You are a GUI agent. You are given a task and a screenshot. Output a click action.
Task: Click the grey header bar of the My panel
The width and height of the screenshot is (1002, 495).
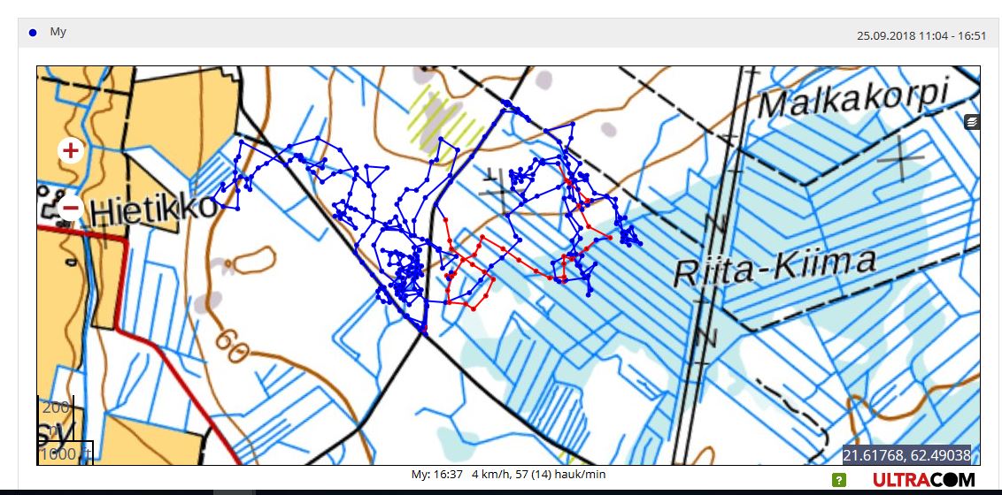[443, 33]
